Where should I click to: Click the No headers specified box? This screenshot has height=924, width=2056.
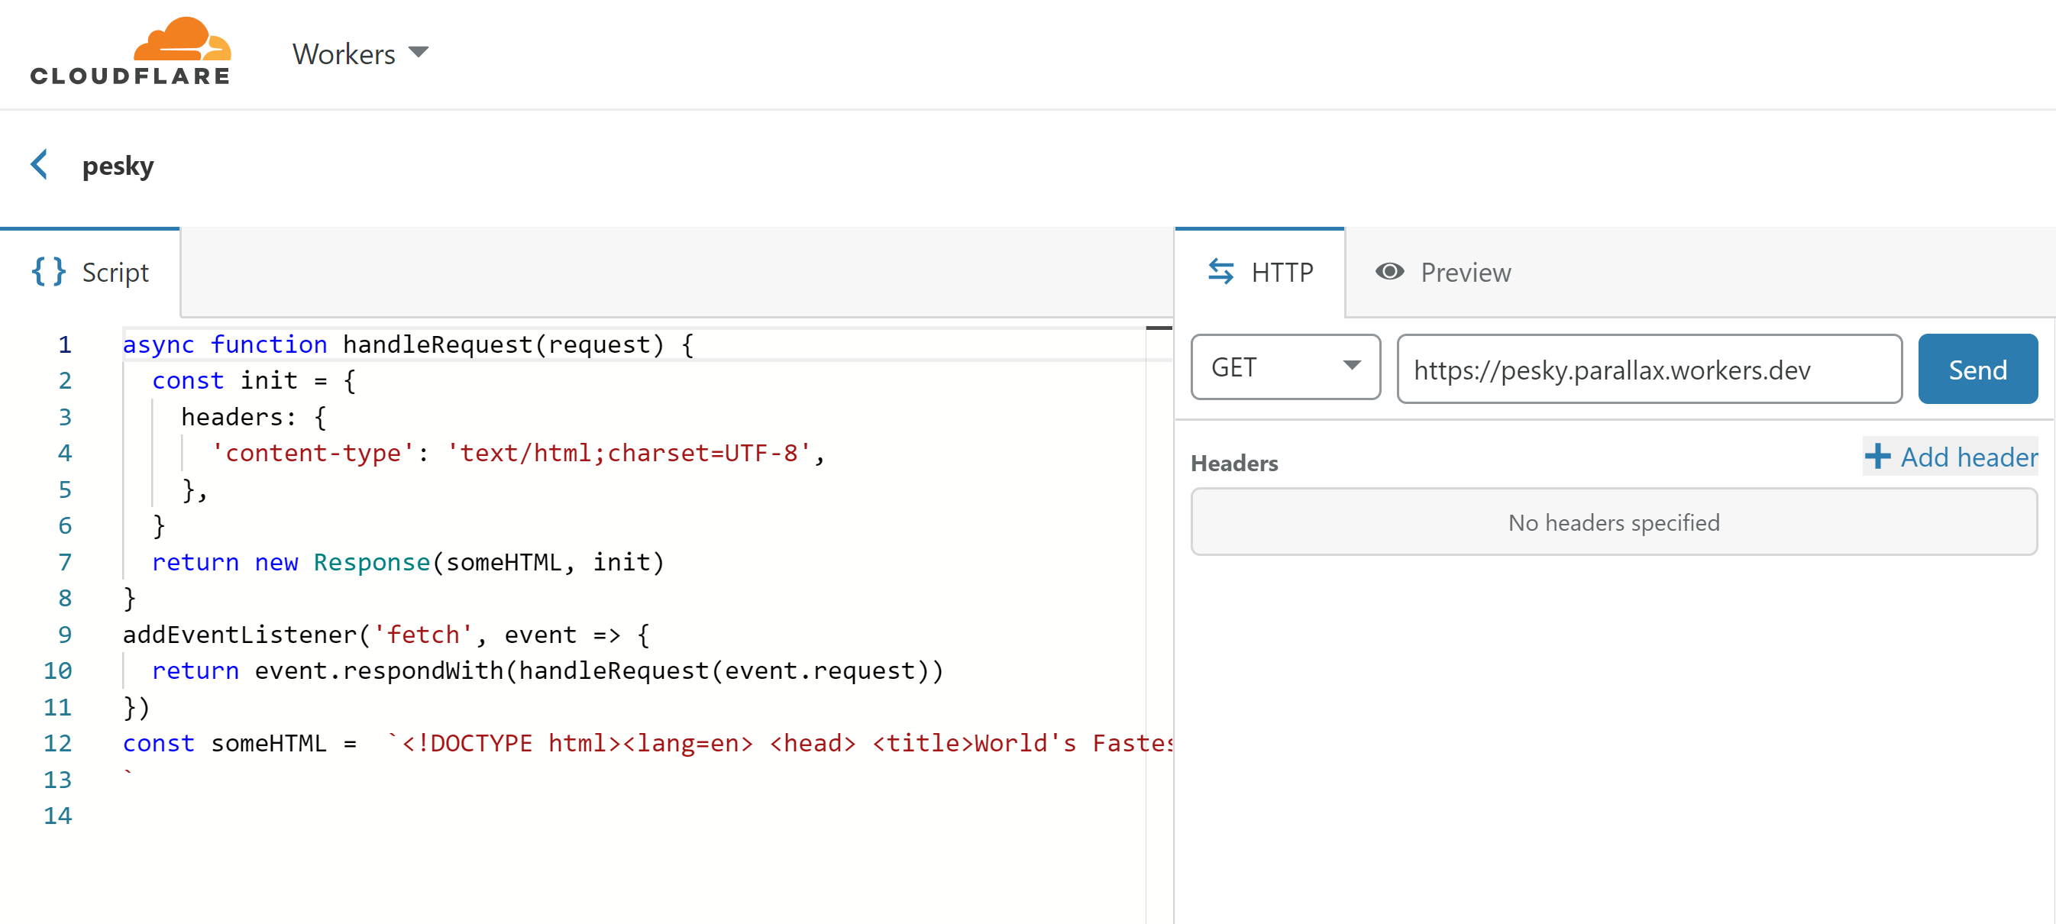1613,522
